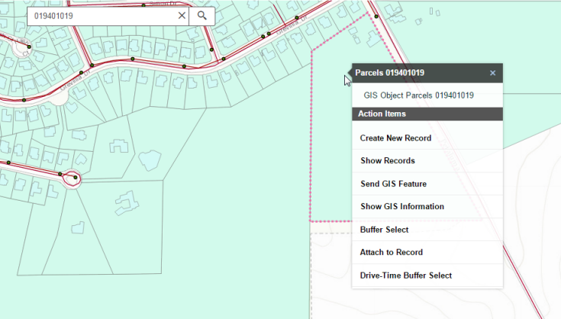Image resolution: width=561 pixels, height=319 pixels.
Task: Click the magnifier search button
Action: pyautogui.click(x=202, y=15)
